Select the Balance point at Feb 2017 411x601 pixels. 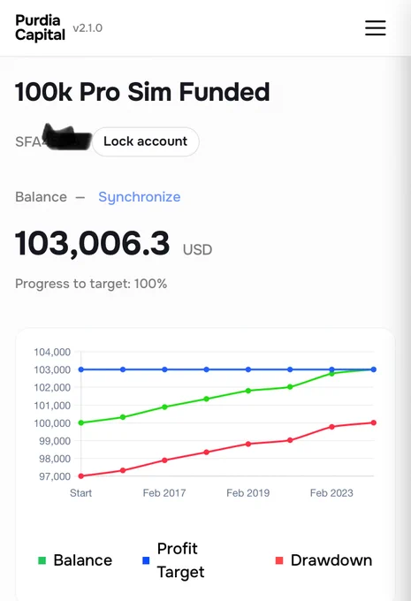164,407
